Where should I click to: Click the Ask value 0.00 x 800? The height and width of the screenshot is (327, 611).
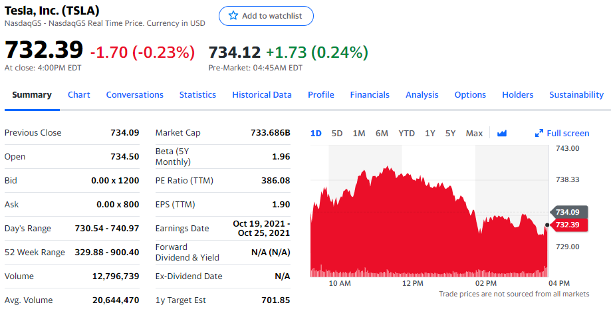tap(118, 204)
